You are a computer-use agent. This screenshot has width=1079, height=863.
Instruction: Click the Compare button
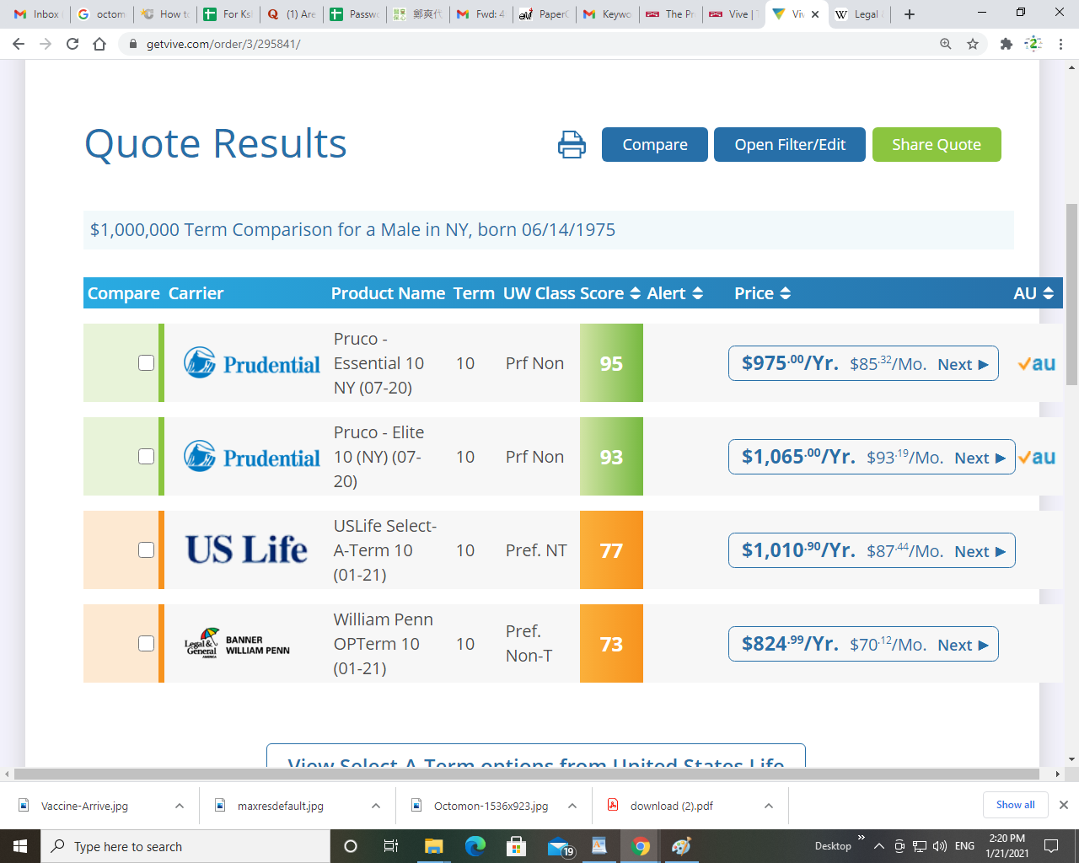tap(655, 144)
